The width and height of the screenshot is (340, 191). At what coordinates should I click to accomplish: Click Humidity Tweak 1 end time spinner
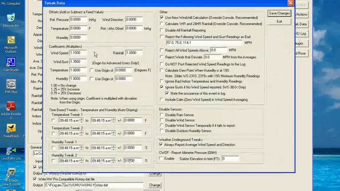pos(113,148)
